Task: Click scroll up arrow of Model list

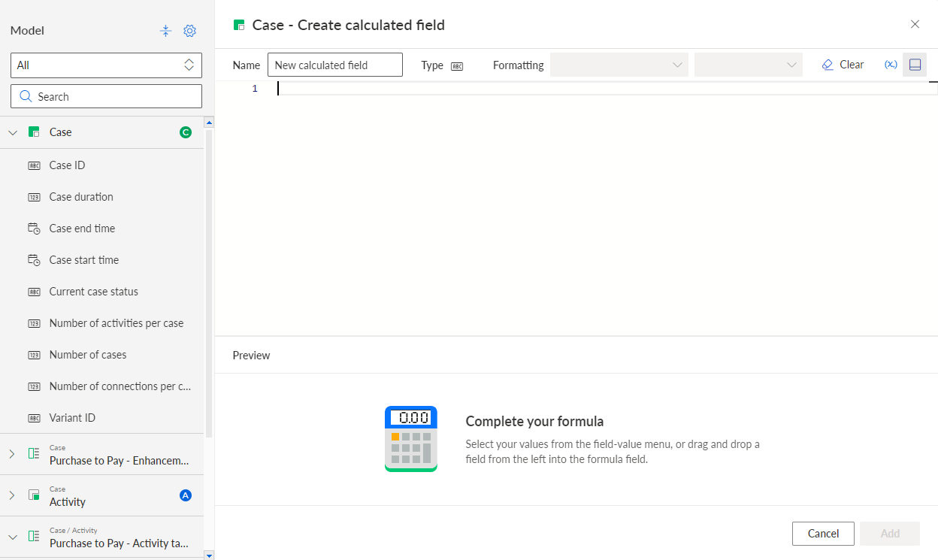Action: point(209,122)
